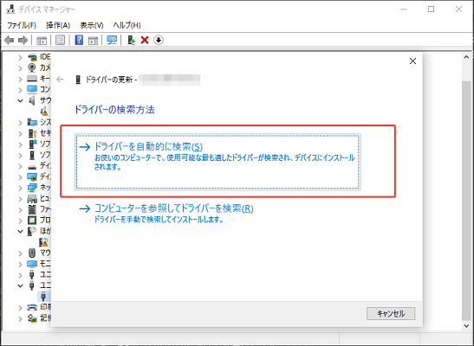Click the scan for hardware changes monitor icon
The height and width of the screenshot is (346, 474).
pyautogui.click(x=112, y=40)
